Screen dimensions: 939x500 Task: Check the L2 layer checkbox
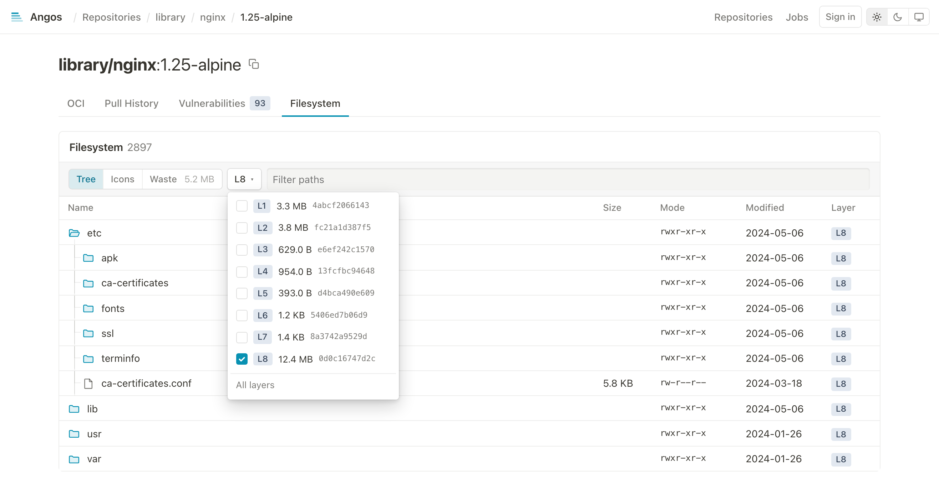click(x=242, y=228)
